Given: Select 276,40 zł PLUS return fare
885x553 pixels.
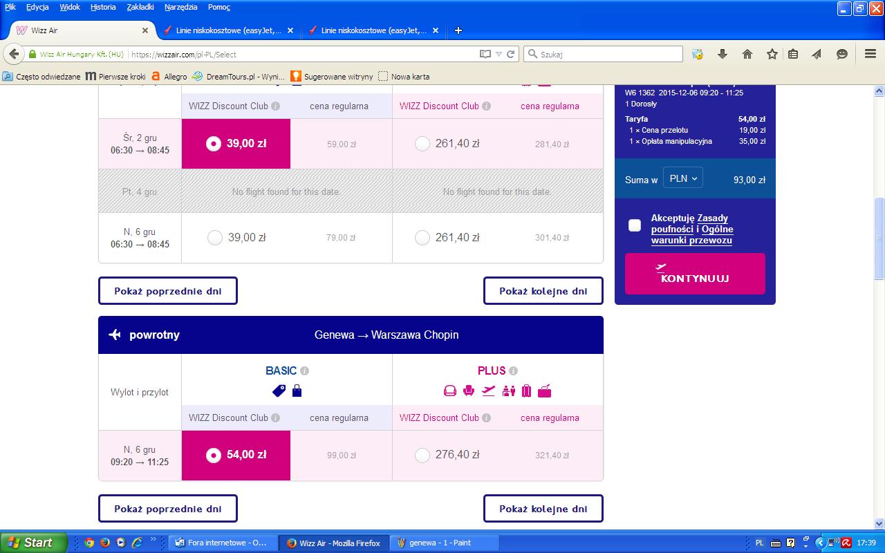Looking at the screenshot, I should [x=422, y=456].
